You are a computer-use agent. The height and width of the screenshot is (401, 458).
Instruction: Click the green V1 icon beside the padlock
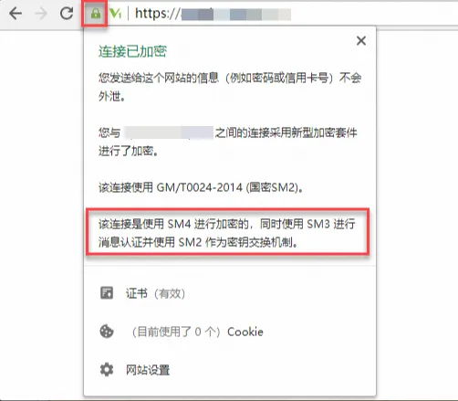click(x=116, y=14)
